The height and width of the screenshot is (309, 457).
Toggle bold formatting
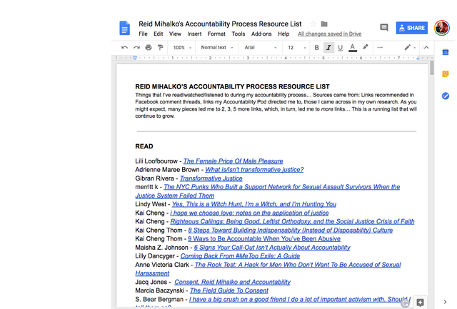pyautogui.click(x=316, y=48)
